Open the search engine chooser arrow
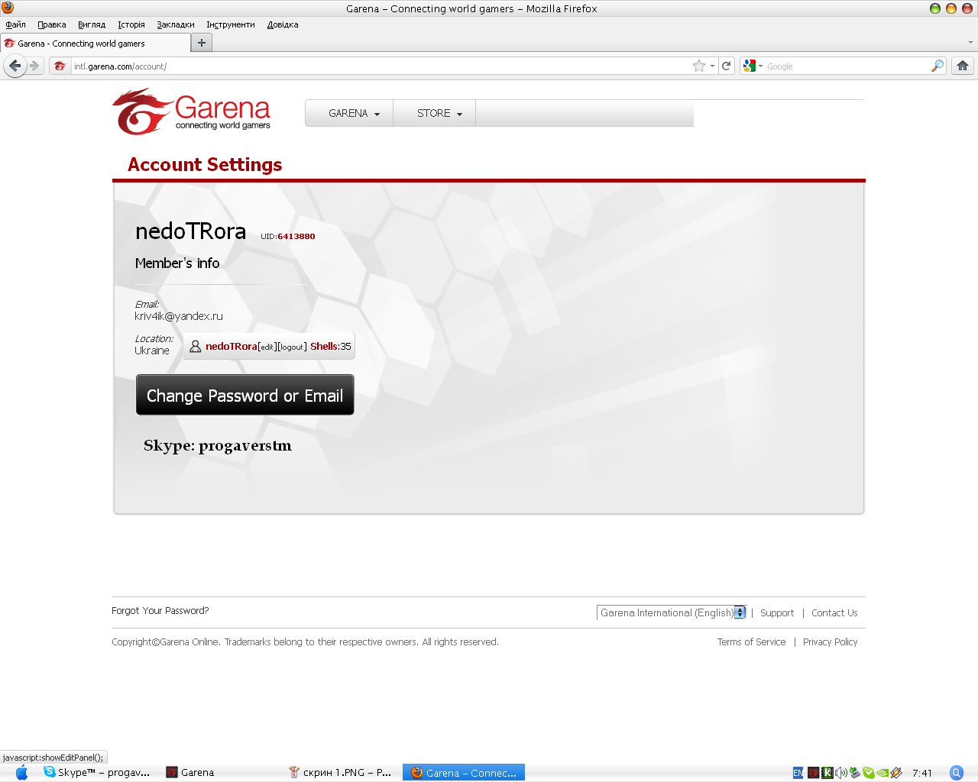This screenshot has height=782, width=978. coord(760,66)
